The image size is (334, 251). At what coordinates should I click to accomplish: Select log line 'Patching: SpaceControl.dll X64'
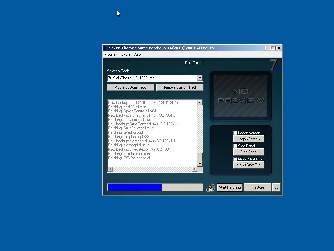click(132, 111)
